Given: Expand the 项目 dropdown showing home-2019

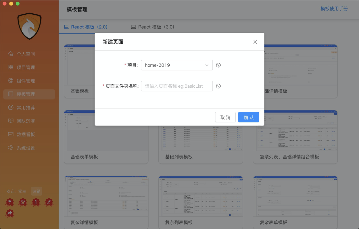Looking at the screenshot, I should 177,65.
